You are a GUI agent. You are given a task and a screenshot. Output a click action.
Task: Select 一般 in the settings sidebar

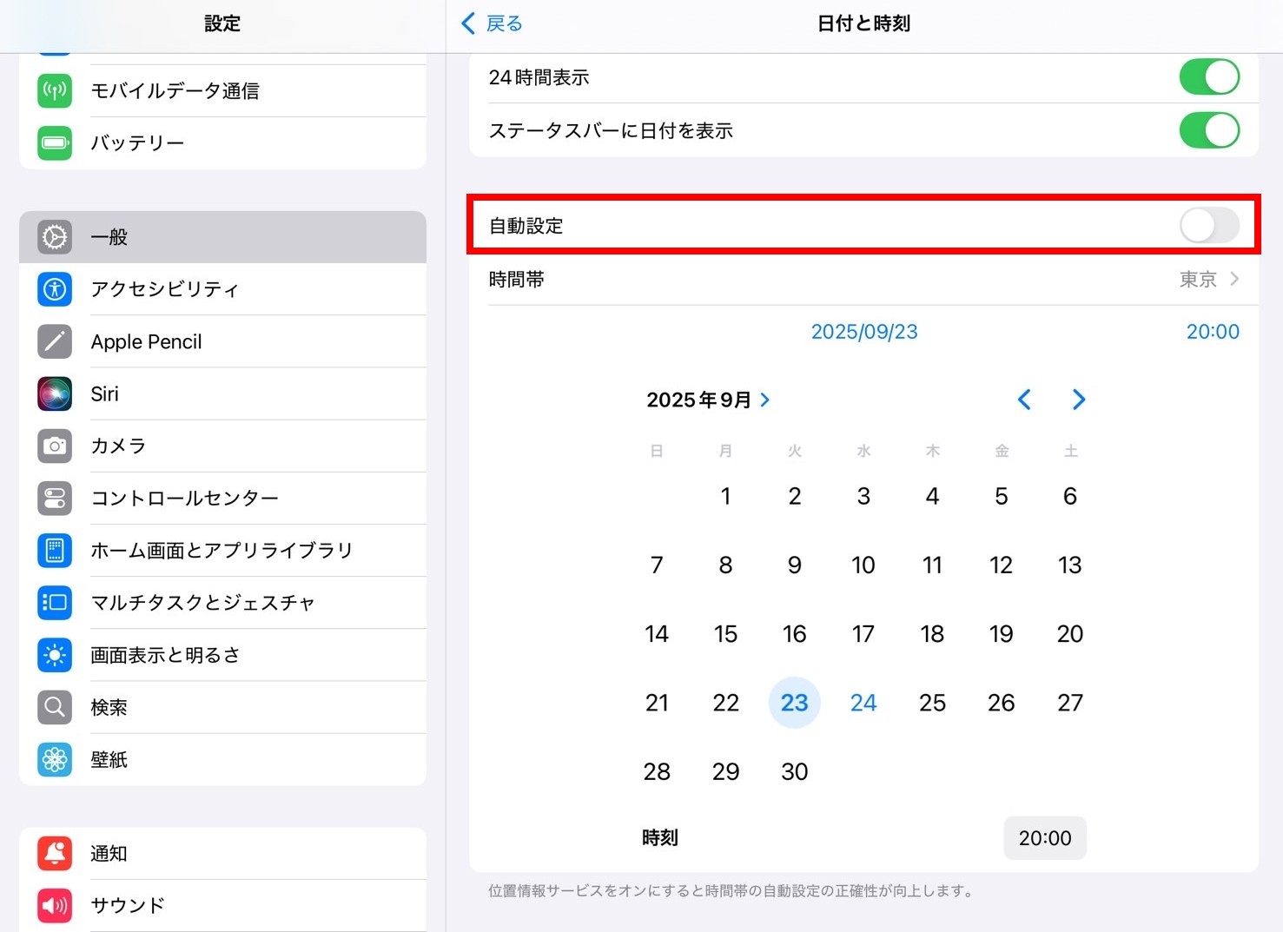click(222, 237)
